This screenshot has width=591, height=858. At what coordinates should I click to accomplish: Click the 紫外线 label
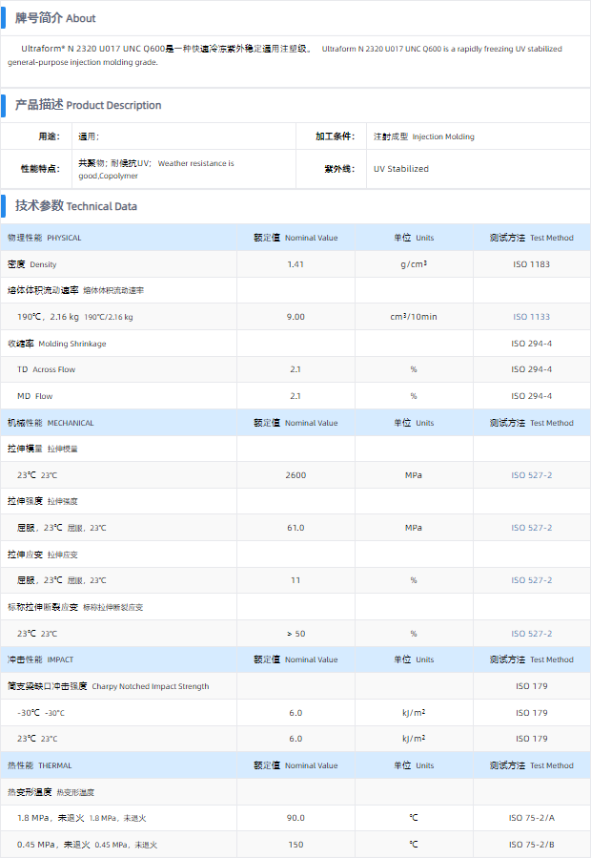point(339,169)
